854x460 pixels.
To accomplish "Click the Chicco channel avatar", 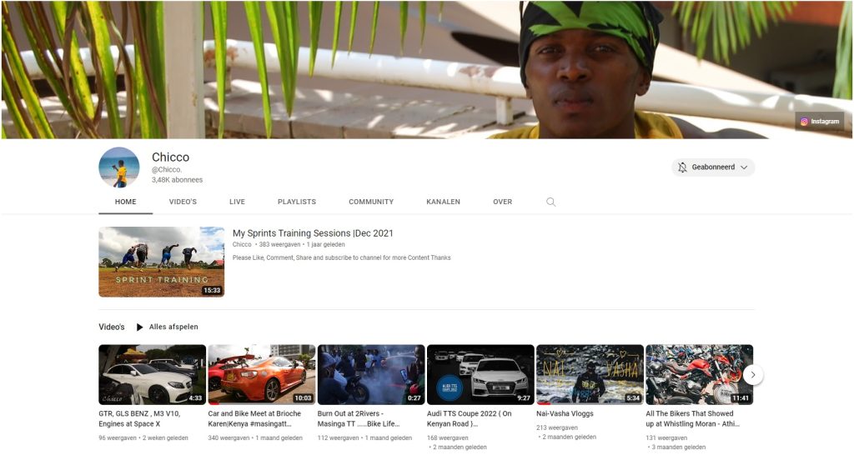I will click(119, 167).
